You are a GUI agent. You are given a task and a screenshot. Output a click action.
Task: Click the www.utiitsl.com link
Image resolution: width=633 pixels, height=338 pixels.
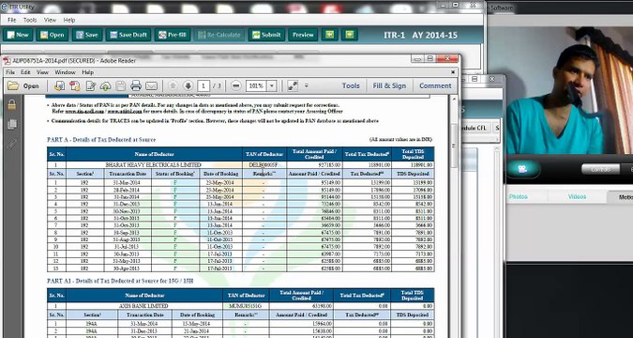pos(125,111)
